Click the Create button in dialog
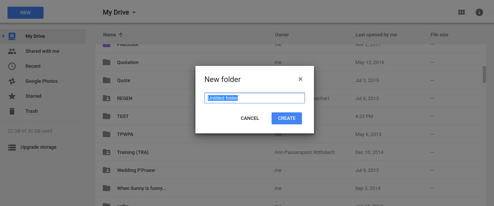The height and width of the screenshot is (206, 494). [x=287, y=118]
